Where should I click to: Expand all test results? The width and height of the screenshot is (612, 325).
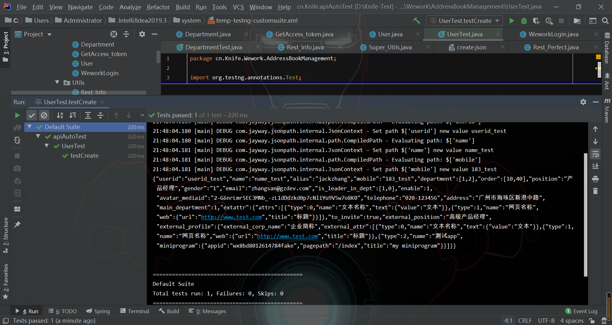click(88, 115)
